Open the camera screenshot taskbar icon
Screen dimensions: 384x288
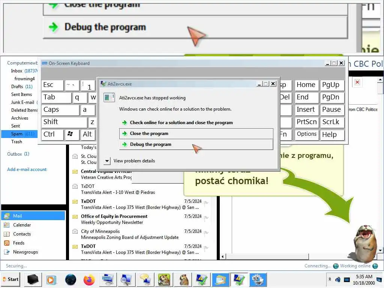(258, 279)
